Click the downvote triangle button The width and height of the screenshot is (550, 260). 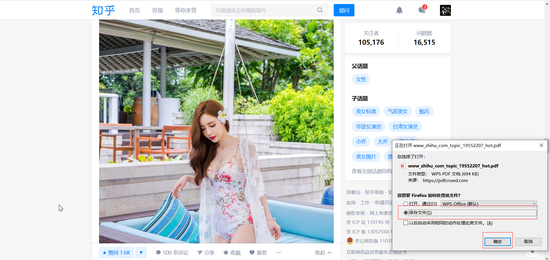click(141, 253)
